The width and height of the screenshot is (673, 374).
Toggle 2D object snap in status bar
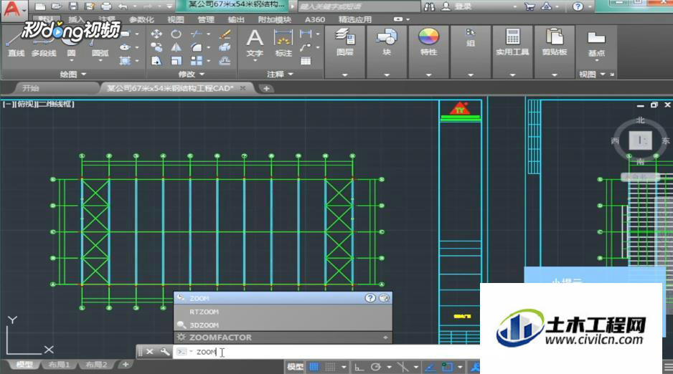(447, 367)
